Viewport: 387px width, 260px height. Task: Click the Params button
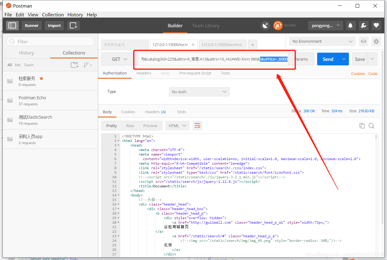click(x=301, y=59)
